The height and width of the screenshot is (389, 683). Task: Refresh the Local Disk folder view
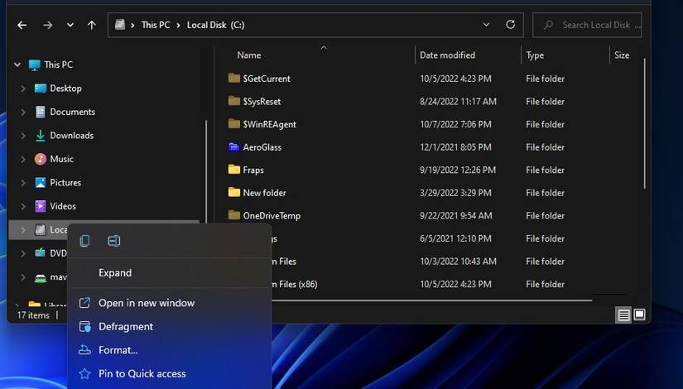click(x=511, y=25)
